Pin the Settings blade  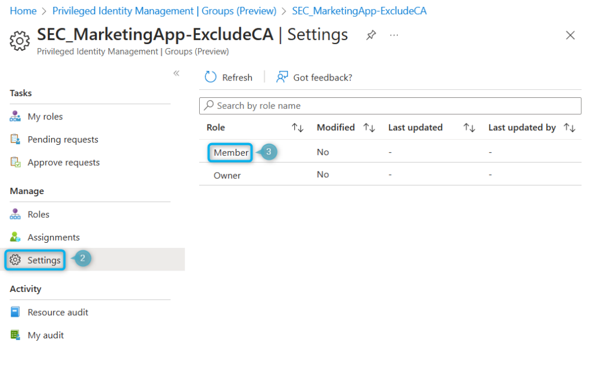click(x=371, y=35)
